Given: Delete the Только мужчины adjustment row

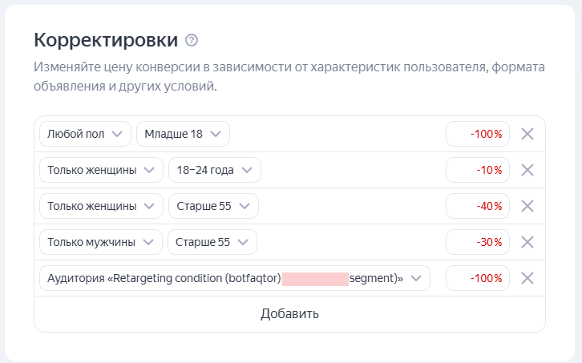Looking at the screenshot, I should pos(527,242).
